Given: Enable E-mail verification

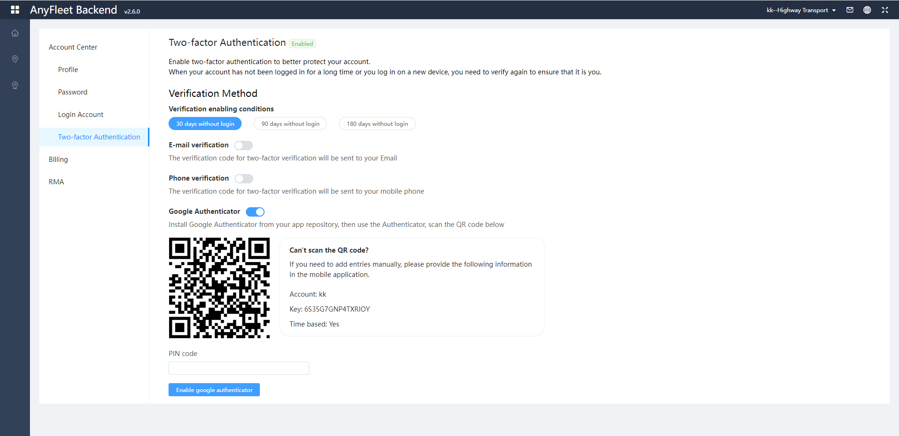Looking at the screenshot, I should point(243,145).
